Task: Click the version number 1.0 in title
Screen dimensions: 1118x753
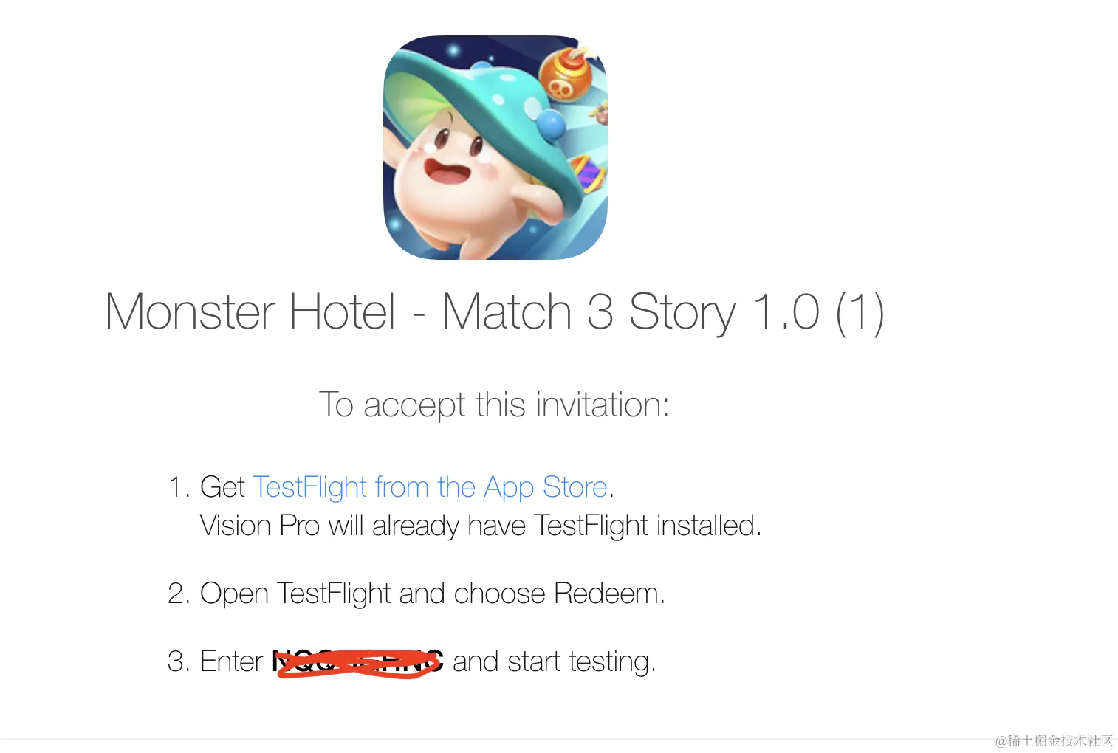Action: (x=786, y=312)
